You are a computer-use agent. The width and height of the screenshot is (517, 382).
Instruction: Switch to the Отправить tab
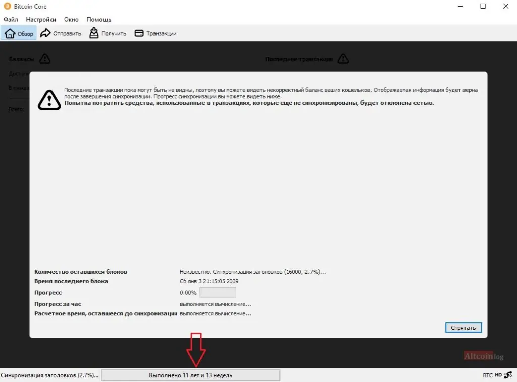[x=61, y=33]
